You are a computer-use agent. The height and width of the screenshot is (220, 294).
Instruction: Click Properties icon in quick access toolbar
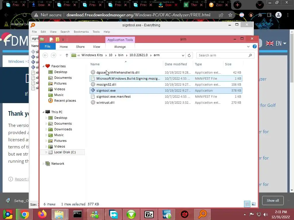[51, 39]
